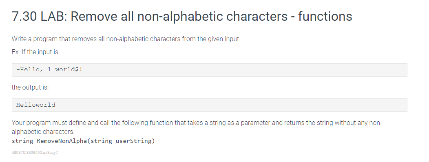Screen dimensions: 429x162
Task: Click the 'userString' parameter name
Action: (x=134, y=141)
